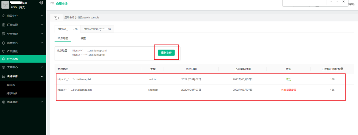Screen dimensions: 358x135
Task: Switch to the 设置 tab
Action: (x=83, y=38)
